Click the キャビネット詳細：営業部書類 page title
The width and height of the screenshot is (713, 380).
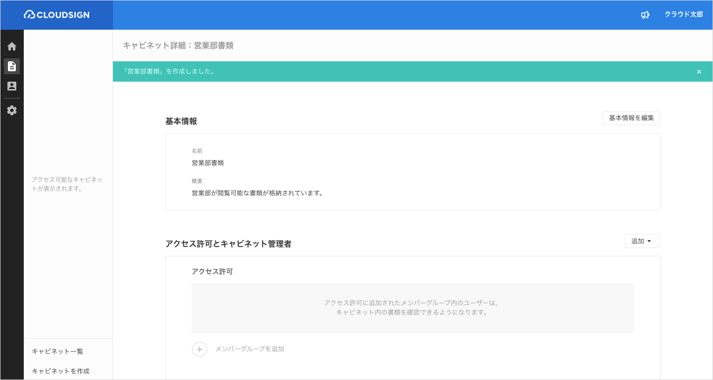tap(178, 46)
